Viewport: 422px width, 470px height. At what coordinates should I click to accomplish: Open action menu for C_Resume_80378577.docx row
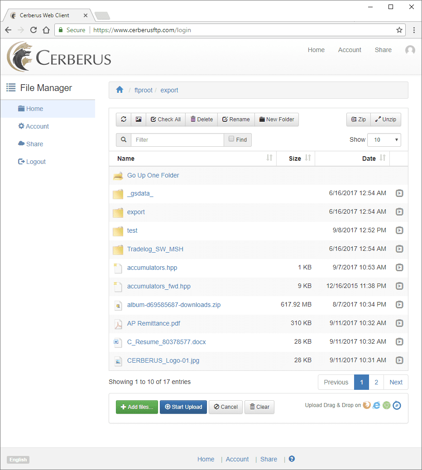(x=399, y=342)
